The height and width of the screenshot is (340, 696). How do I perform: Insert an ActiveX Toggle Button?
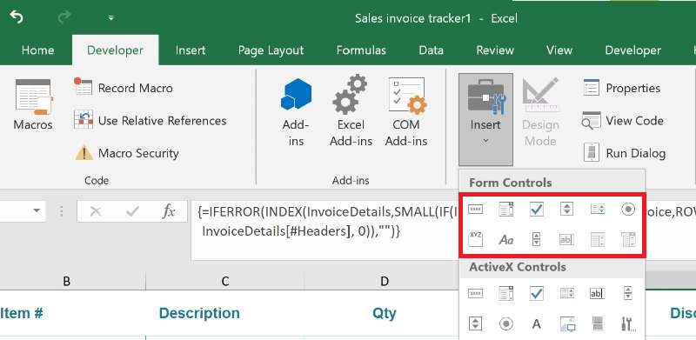[598, 324]
